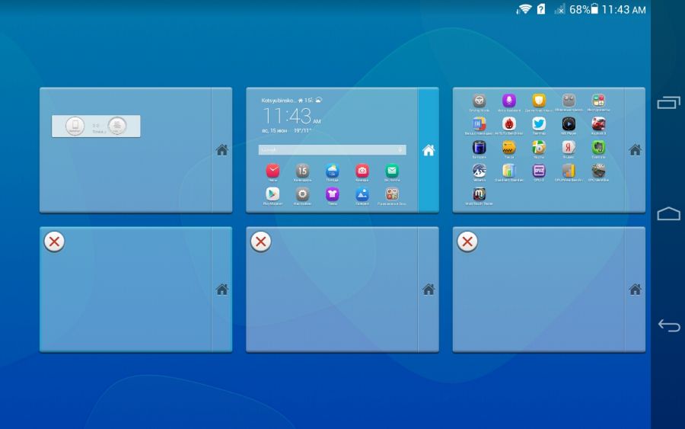The image size is (685, 429).
Task: Select the panel with the white widget
Action: [x=126, y=150]
